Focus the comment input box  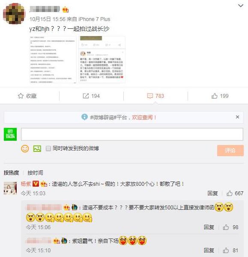(x=132, y=134)
